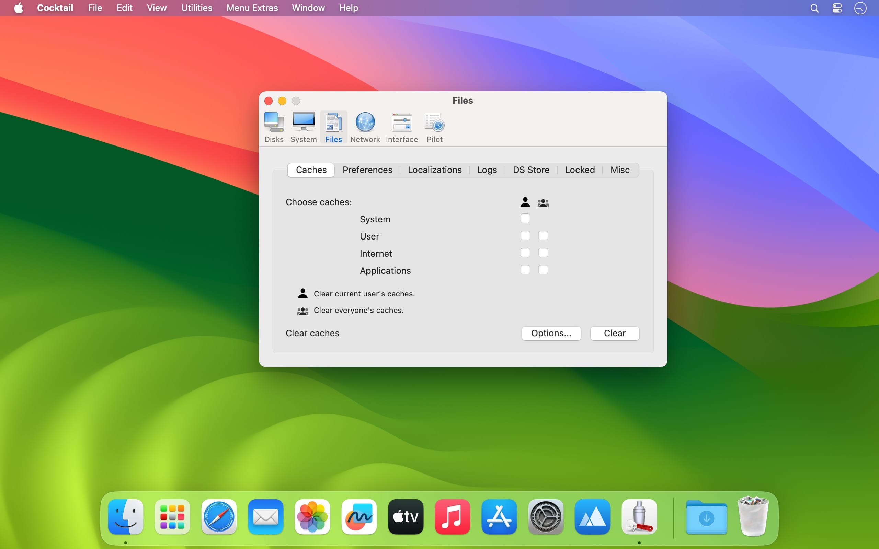Open Music from the Dock
Viewport: 879px width, 549px height.
tap(452, 517)
